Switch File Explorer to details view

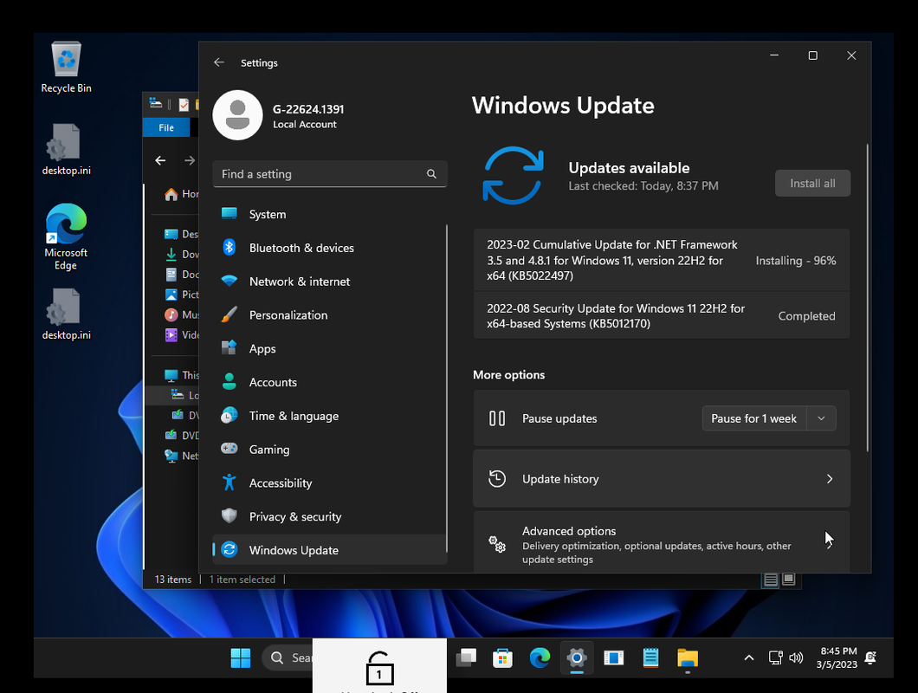tap(771, 580)
